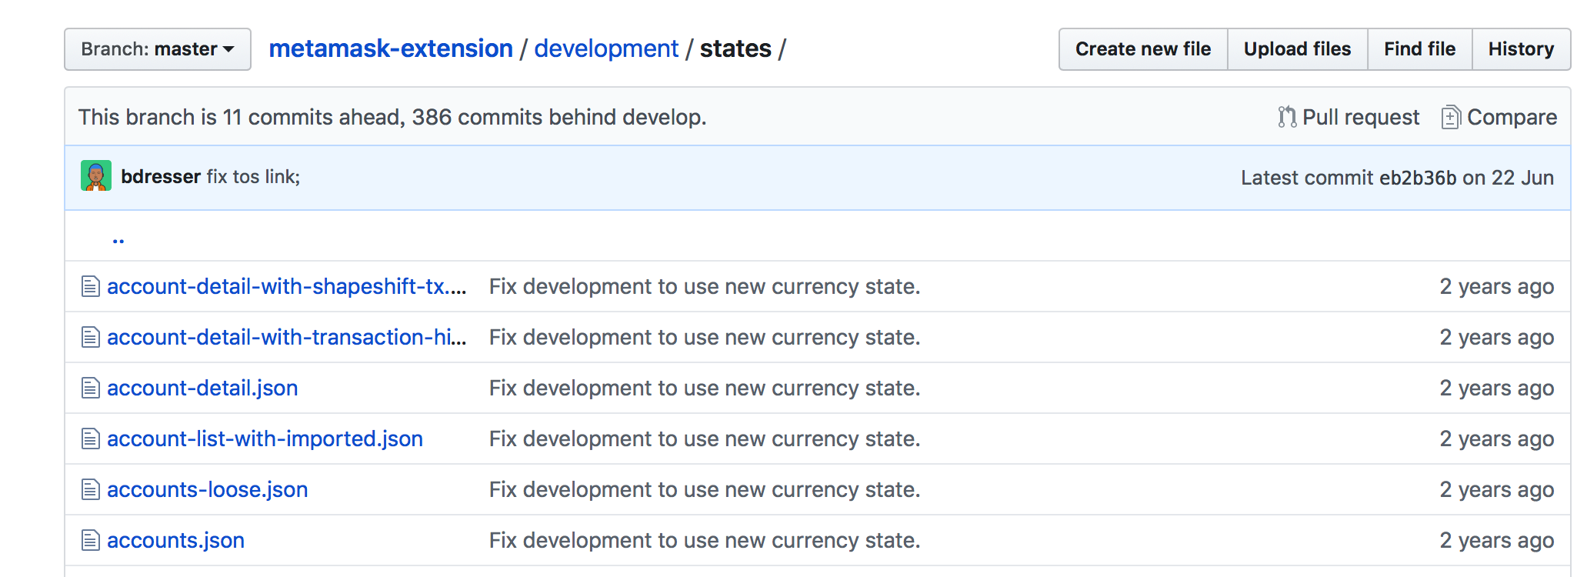
Task: Open account-detail-with-shapeshift-tx file
Action: click(287, 286)
